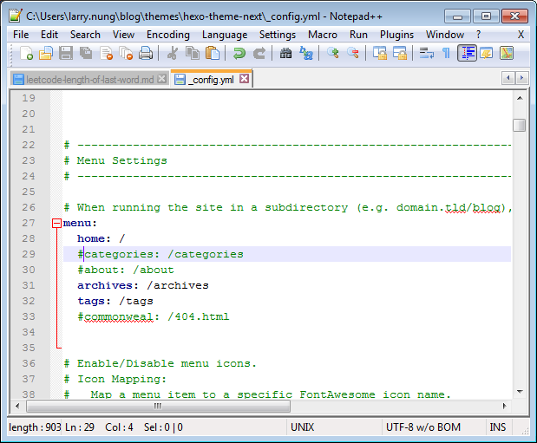Open the Edit menu

[x=49, y=35]
